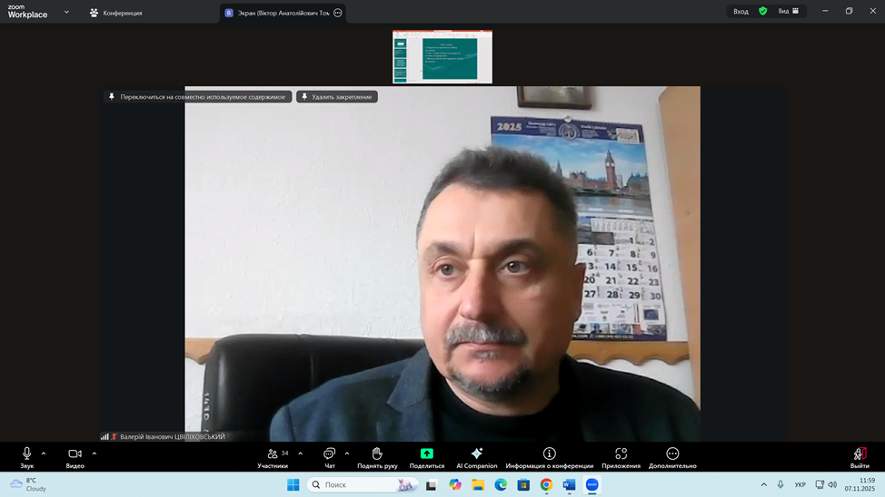This screenshot has width=885, height=497.
Task: Open Информация о конференции
Action: (549, 458)
